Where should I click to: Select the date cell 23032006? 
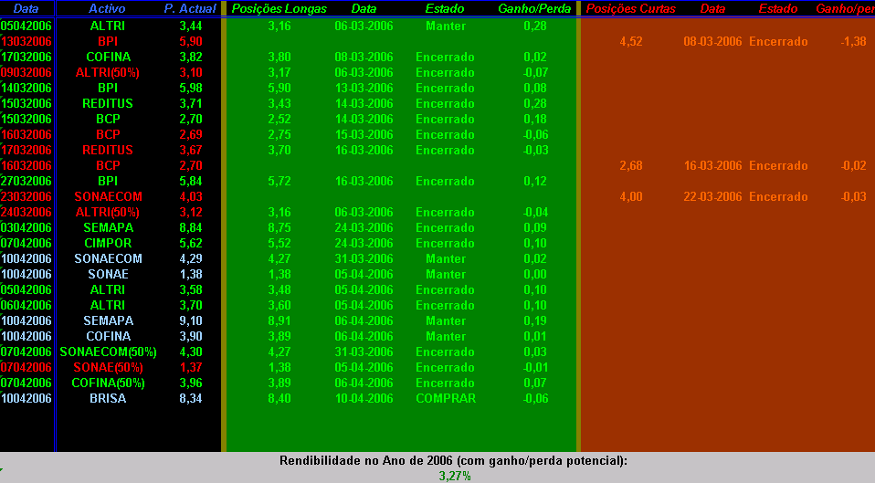click(26, 196)
